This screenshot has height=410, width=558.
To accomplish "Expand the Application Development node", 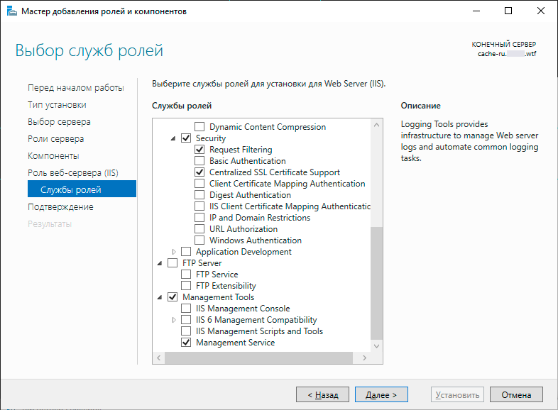I will (174, 252).
